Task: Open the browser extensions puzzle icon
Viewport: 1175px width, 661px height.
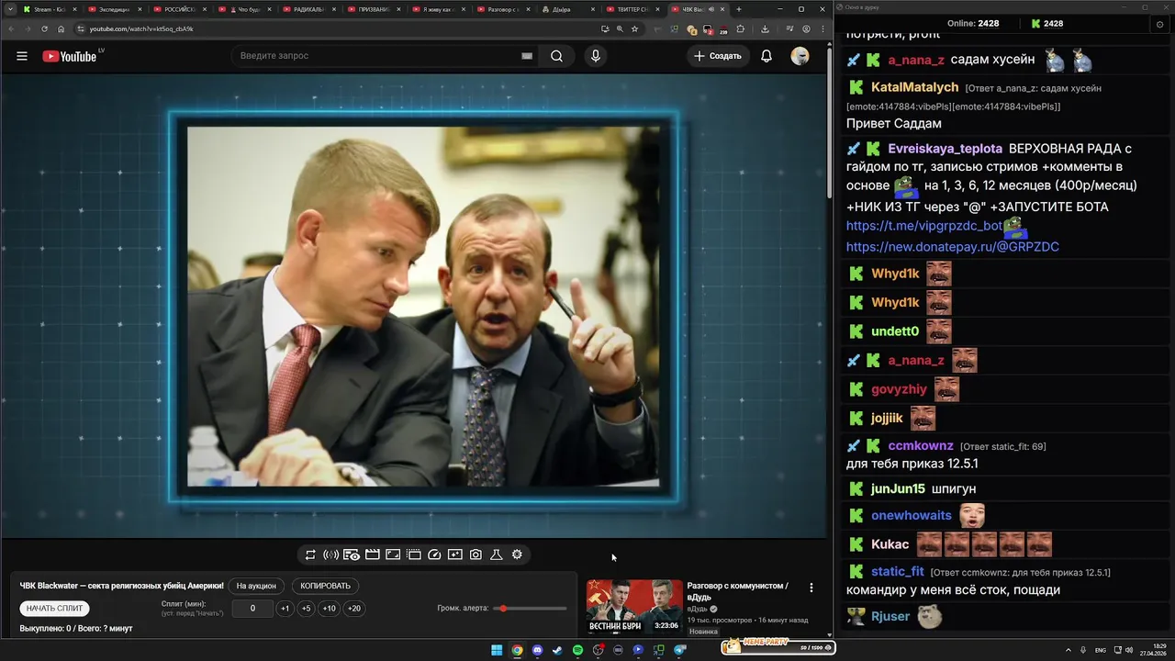Action: [741, 28]
